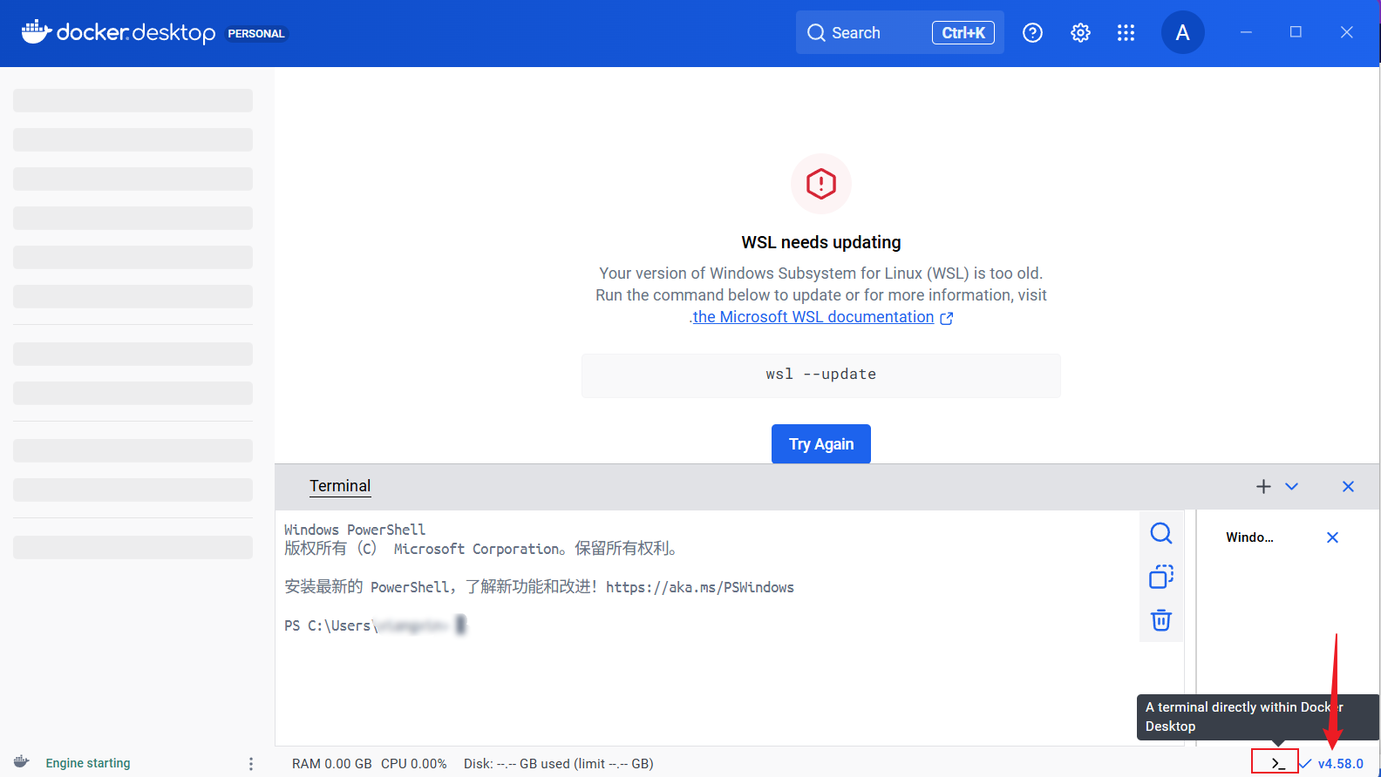The image size is (1381, 777).
Task: Open Docker Desktop settings gear
Action: 1080,33
